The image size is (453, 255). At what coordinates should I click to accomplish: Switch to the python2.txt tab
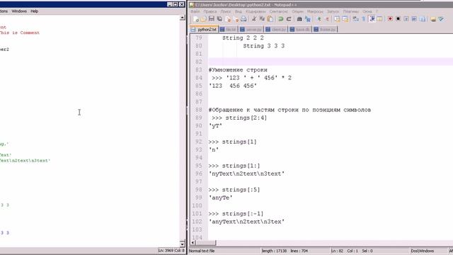point(205,29)
